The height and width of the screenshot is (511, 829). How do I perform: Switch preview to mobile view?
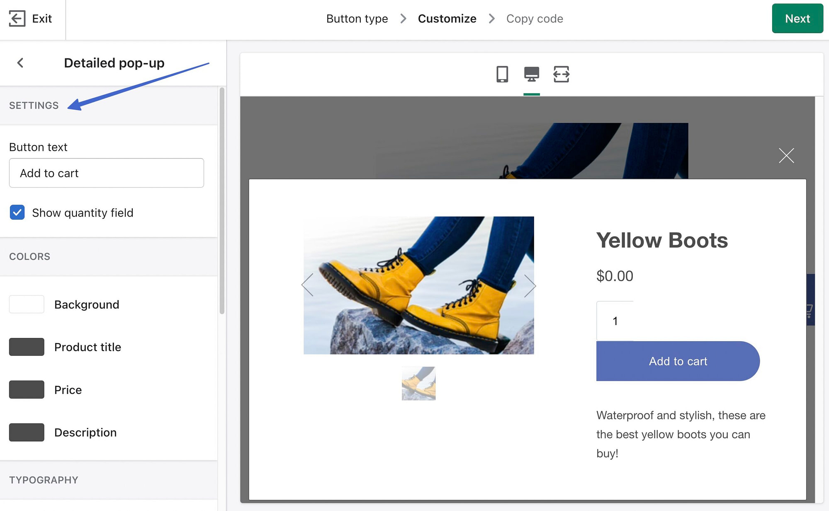point(503,75)
